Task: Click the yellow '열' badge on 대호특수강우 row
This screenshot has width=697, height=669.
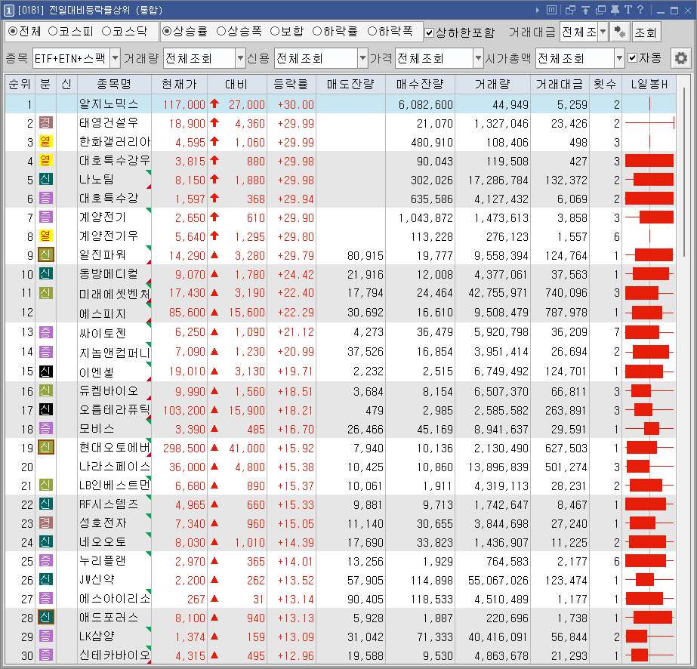Action: click(45, 161)
